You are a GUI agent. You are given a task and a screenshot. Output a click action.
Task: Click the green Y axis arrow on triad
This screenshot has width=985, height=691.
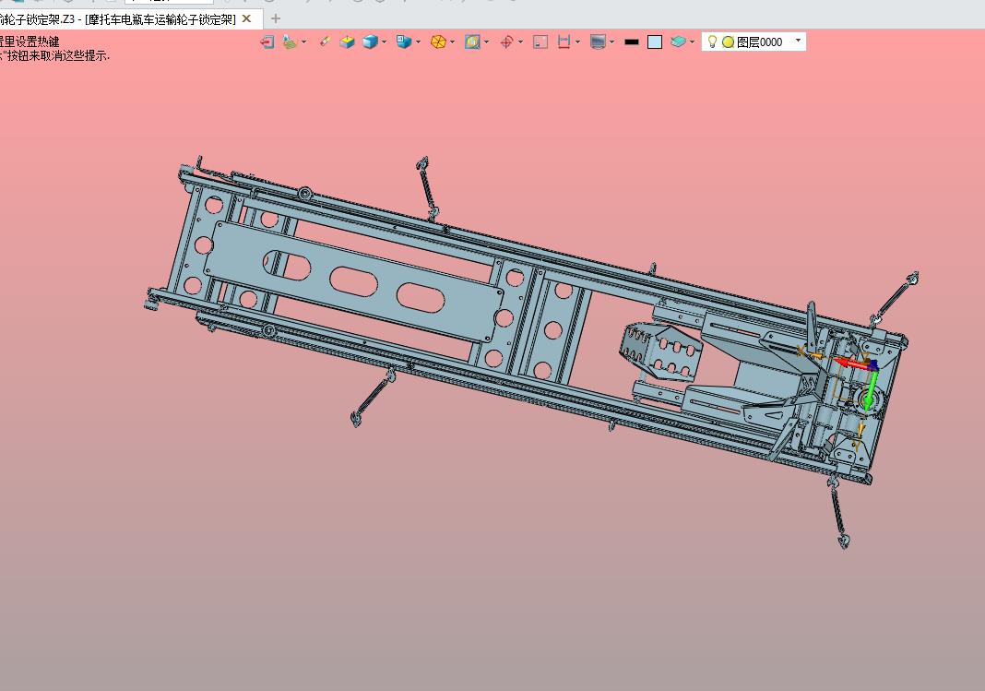tap(871, 391)
